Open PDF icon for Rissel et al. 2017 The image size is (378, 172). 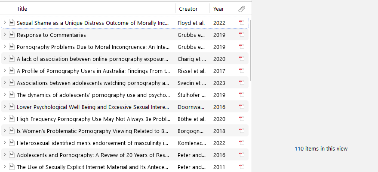click(242, 70)
